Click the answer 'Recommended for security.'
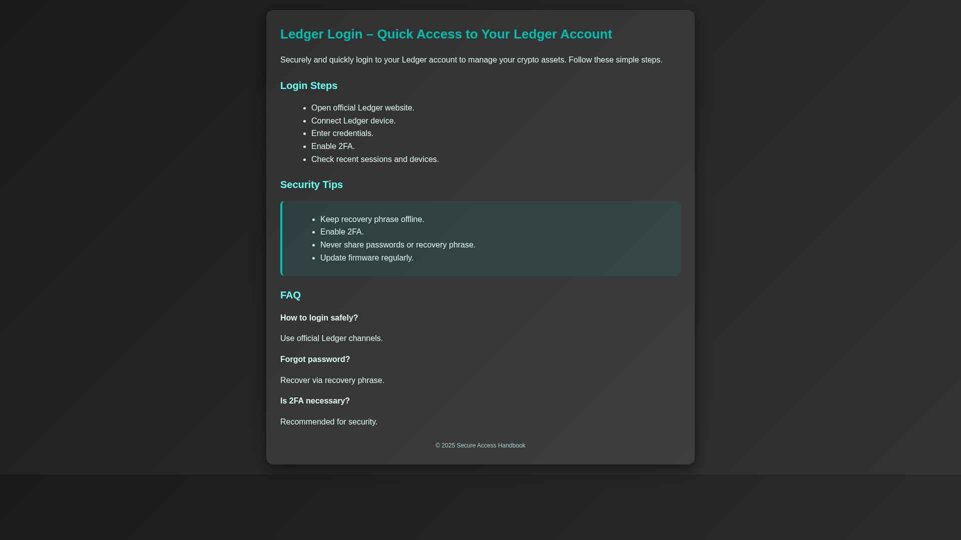Viewport: 961px width, 540px height. (x=329, y=422)
